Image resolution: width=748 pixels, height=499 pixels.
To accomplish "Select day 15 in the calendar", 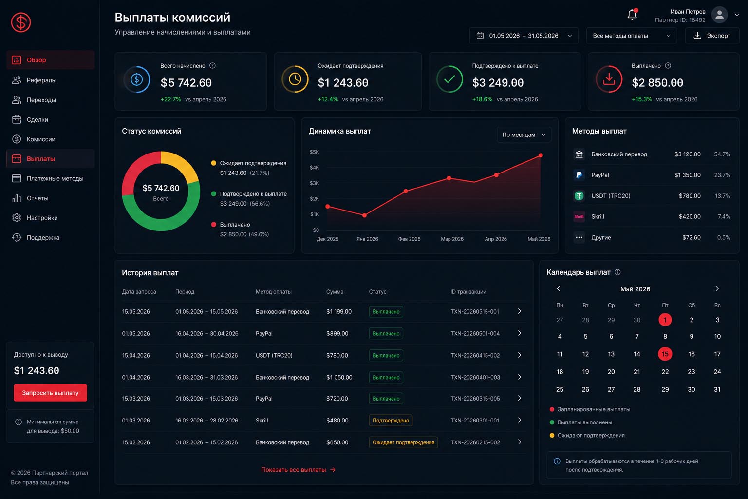I will 665,354.
